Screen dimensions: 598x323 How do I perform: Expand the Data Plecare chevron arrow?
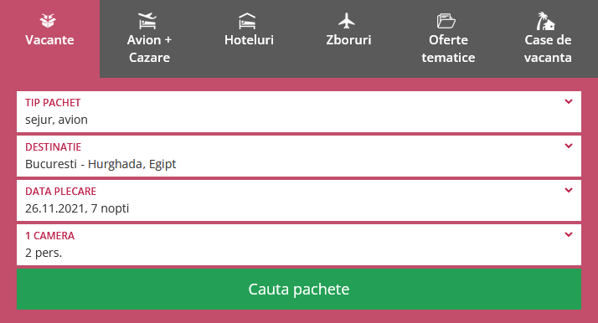(x=569, y=190)
